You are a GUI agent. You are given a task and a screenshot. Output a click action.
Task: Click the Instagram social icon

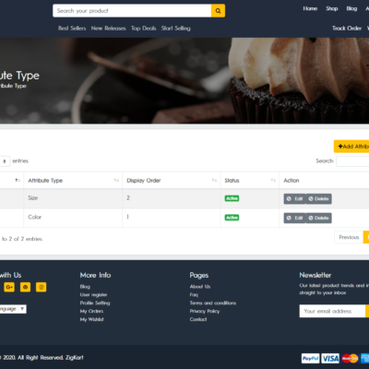coord(42,287)
